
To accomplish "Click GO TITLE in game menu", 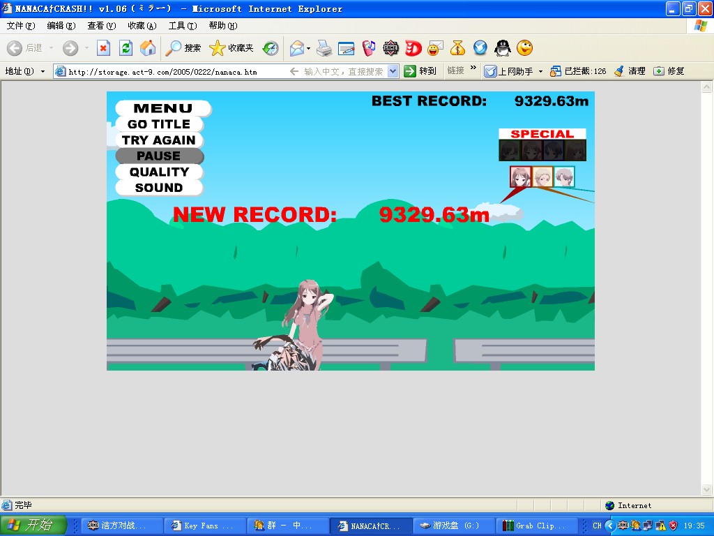I will pos(159,124).
